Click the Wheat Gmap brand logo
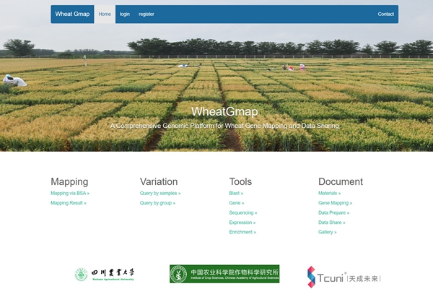Image resolution: width=433 pixels, height=289 pixels. point(72,14)
